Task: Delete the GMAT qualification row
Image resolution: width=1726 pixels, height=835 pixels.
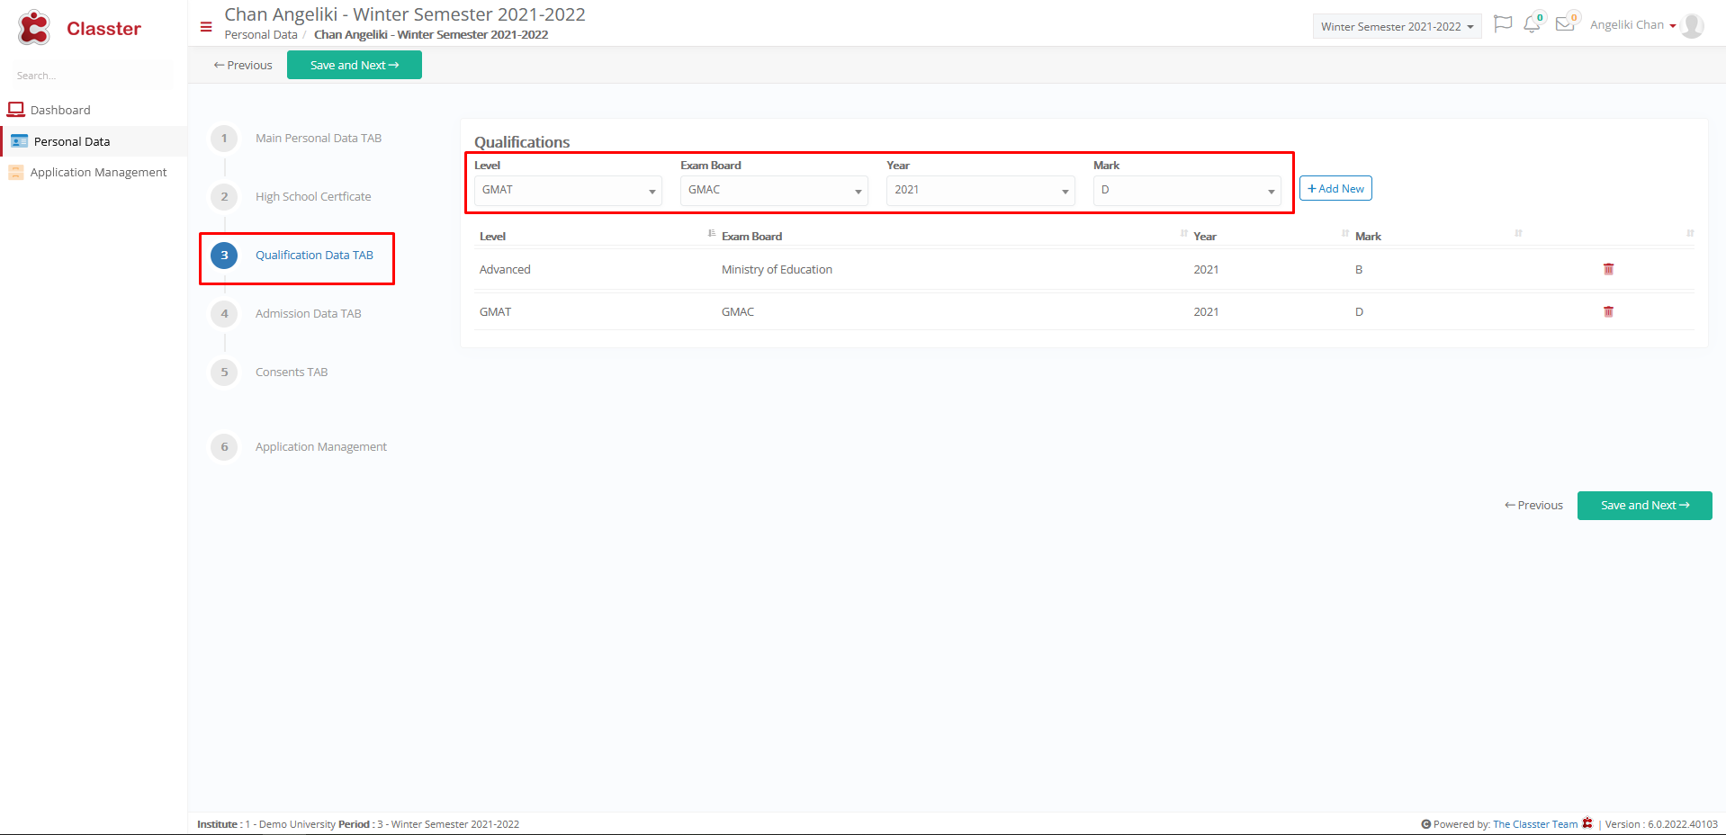Action: (1608, 311)
